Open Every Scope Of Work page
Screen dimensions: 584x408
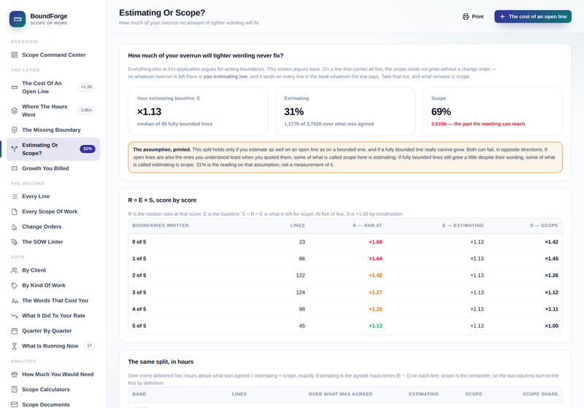(x=53, y=211)
